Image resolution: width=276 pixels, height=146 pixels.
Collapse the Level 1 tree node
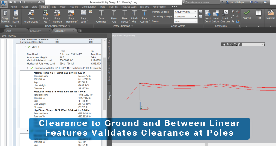(25, 47)
